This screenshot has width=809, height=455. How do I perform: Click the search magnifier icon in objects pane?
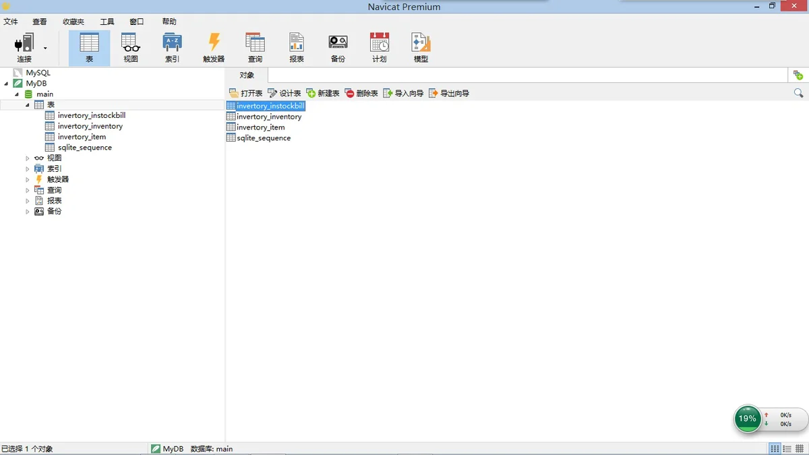coord(799,93)
